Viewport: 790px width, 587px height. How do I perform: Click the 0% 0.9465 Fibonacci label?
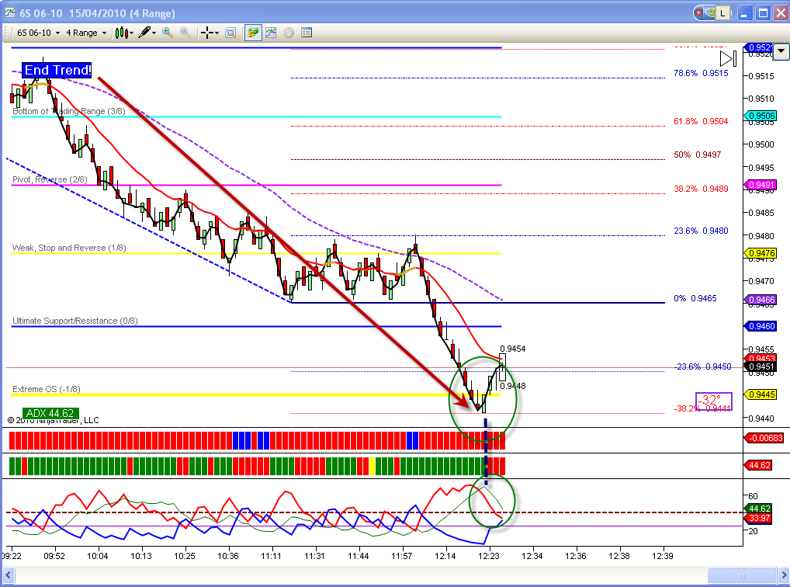695,298
